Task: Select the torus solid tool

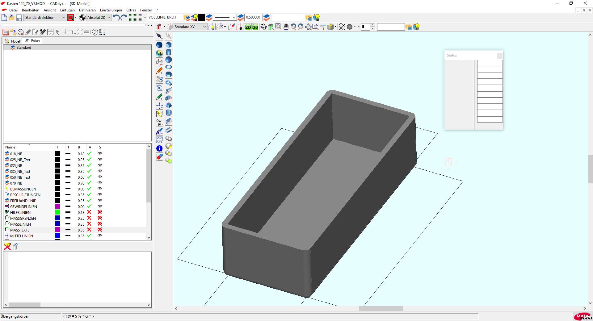Action: coord(169,67)
